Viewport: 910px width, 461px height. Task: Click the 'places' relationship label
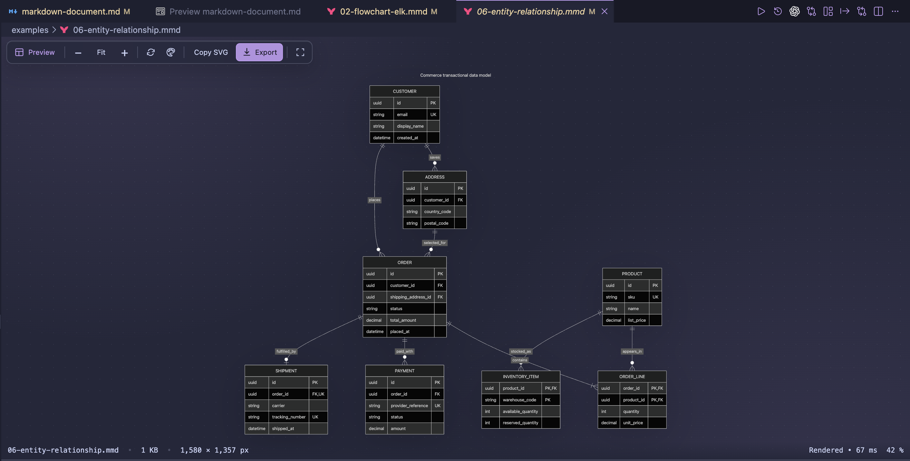tap(374, 200)
